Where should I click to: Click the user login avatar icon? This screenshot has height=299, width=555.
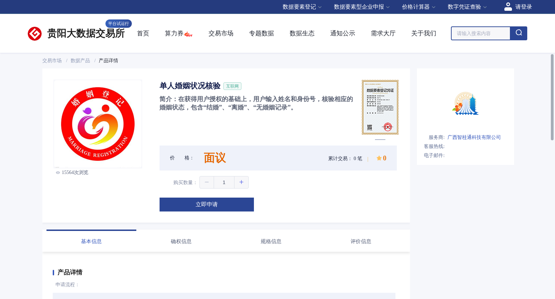(508, 7)
